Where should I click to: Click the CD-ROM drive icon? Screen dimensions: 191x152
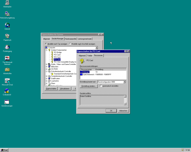(x=49, y=69)
